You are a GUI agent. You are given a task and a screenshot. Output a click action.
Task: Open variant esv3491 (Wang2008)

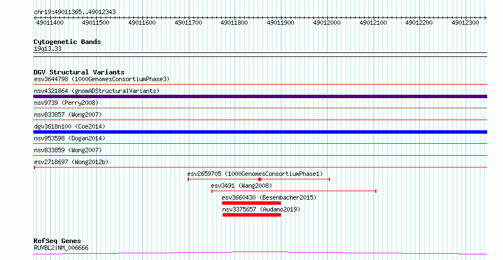(241, 186)
